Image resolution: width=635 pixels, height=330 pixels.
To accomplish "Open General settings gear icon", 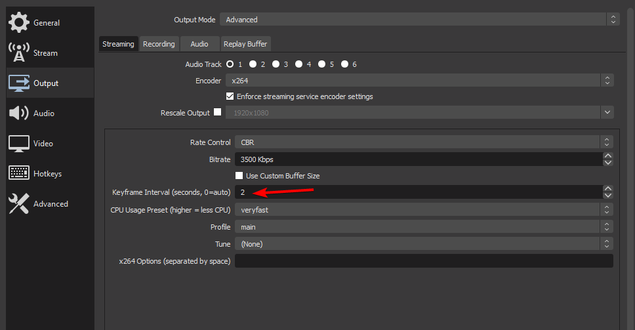I will (18, 22).
